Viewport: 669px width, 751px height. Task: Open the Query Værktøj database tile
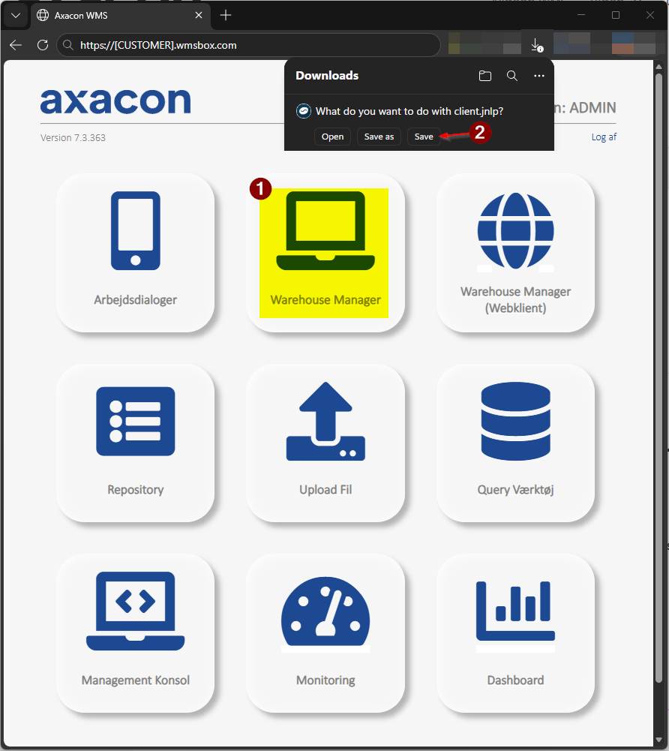pyautogui.click(x=515, y=443)
